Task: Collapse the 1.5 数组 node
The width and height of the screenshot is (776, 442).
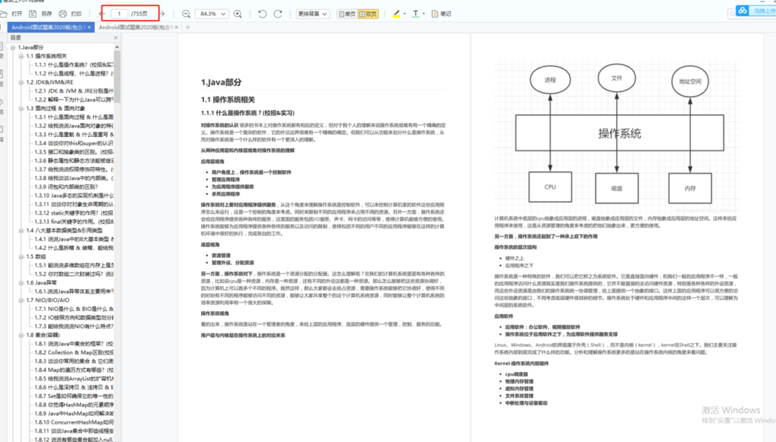Action: pyautogui.click(x=21, y=256)
